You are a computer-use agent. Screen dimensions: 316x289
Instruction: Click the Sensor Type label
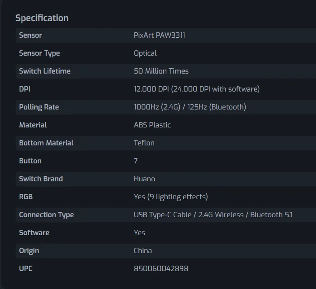tap(39, 53)
